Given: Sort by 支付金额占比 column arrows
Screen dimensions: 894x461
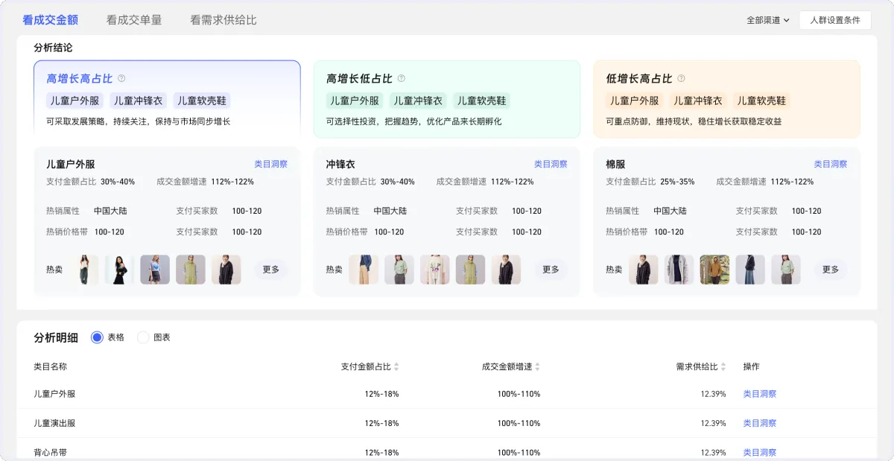Looking at the screenshot, I should pyautogui.click(x=396, y=367).
